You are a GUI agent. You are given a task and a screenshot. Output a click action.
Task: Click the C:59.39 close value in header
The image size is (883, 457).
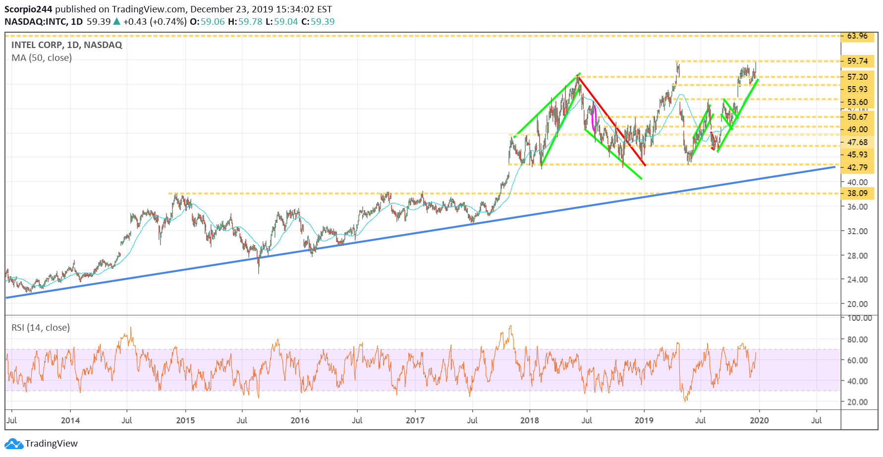click(318, 21)
